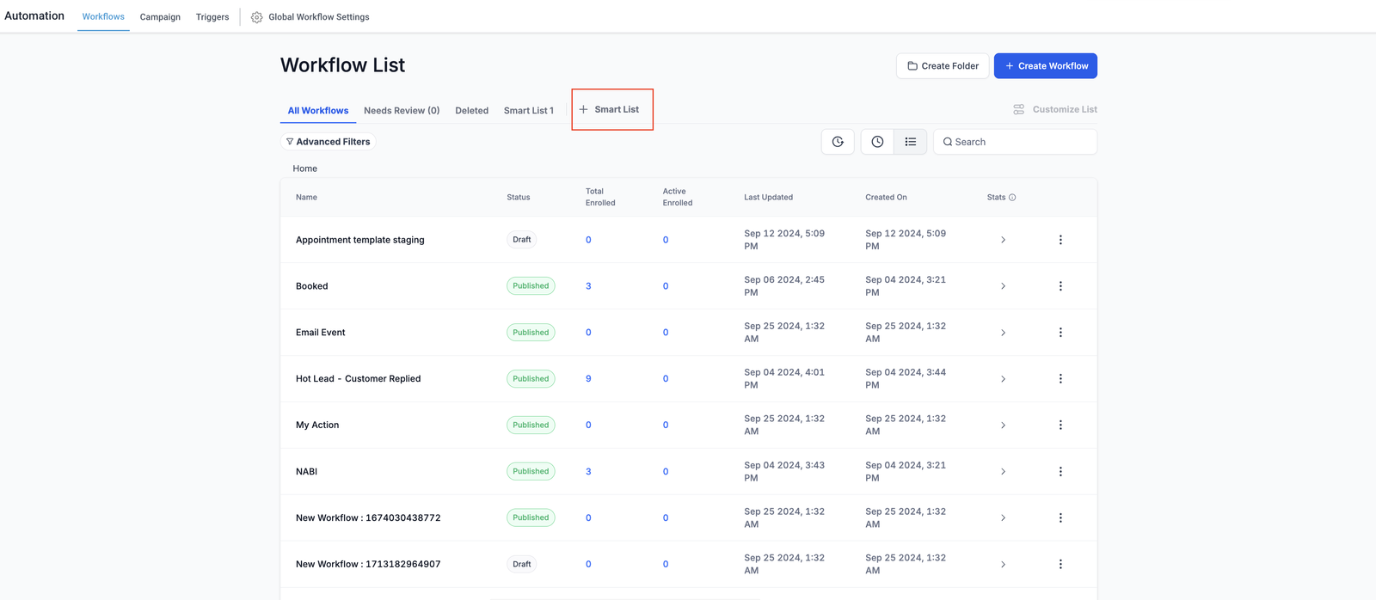Expand stats chevron for New Workflow : 1674030438772
Screen dimensions: 1376x600
tap(1003, 518)
